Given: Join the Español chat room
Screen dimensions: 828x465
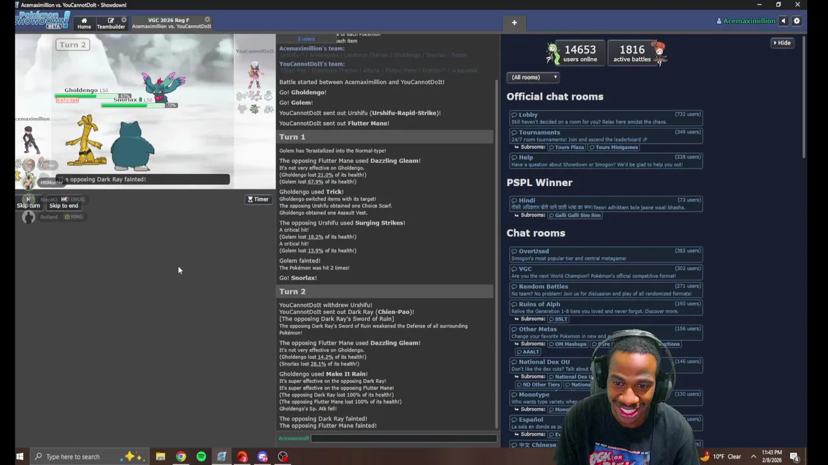Looking at the screenshot, I should point(606,422).
